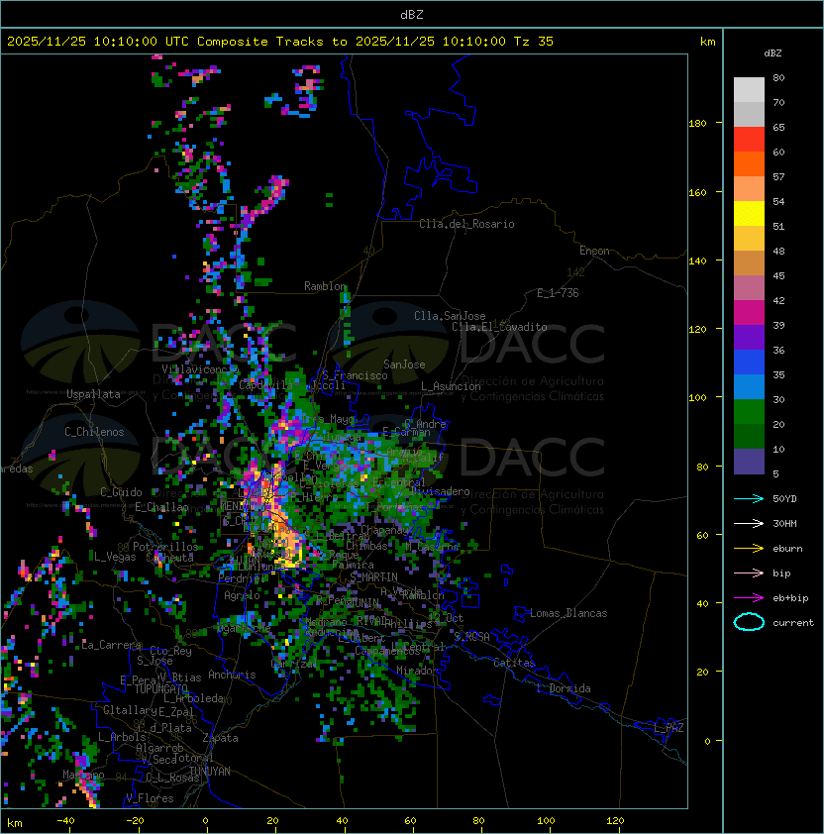824x834 pixels.
Task: Click the Clla.SanJose location label
Action: (x=450, y=316)
